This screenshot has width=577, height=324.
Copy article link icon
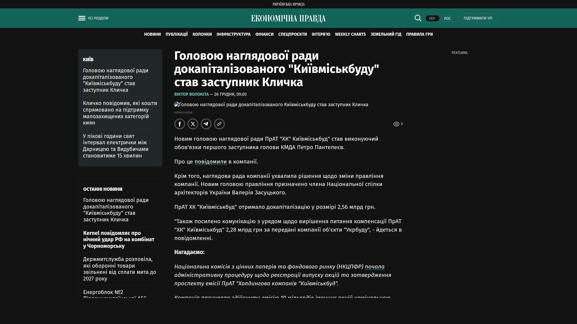(x=219, y=124)
